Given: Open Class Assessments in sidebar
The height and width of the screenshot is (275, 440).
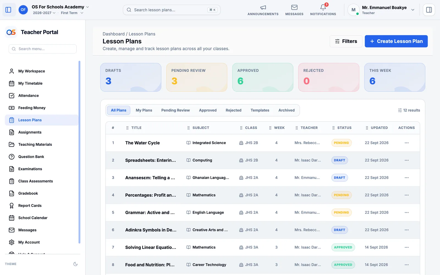Looking at the screenshot, I should (x=42, y=181).
